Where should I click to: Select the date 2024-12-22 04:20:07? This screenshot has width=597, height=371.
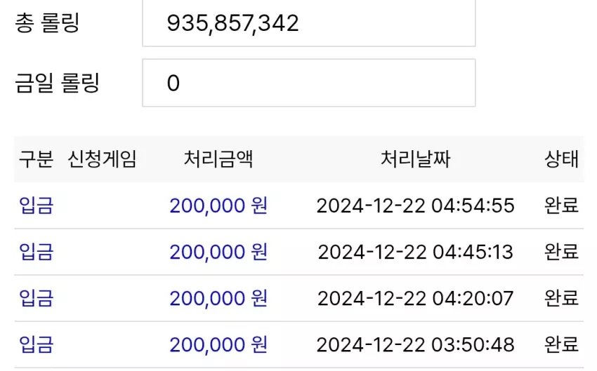[415, 298]
